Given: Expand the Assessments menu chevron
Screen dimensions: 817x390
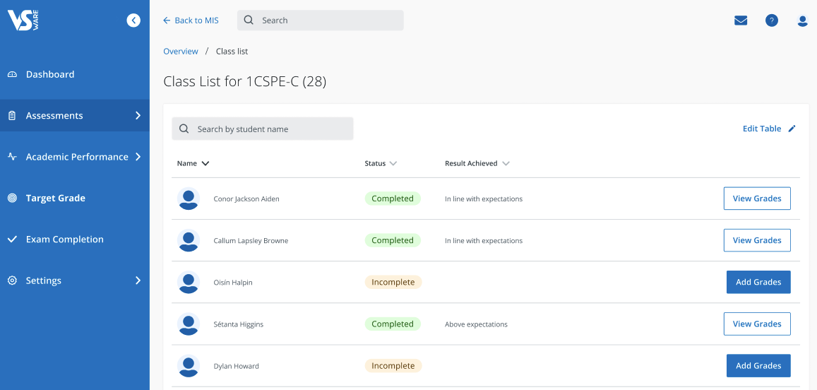Looking at the screenshot, I should (x=138, y=115).
